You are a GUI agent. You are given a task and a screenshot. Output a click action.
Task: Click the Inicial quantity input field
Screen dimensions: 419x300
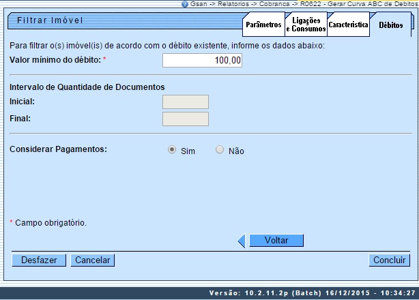click(x=186, y=102)
